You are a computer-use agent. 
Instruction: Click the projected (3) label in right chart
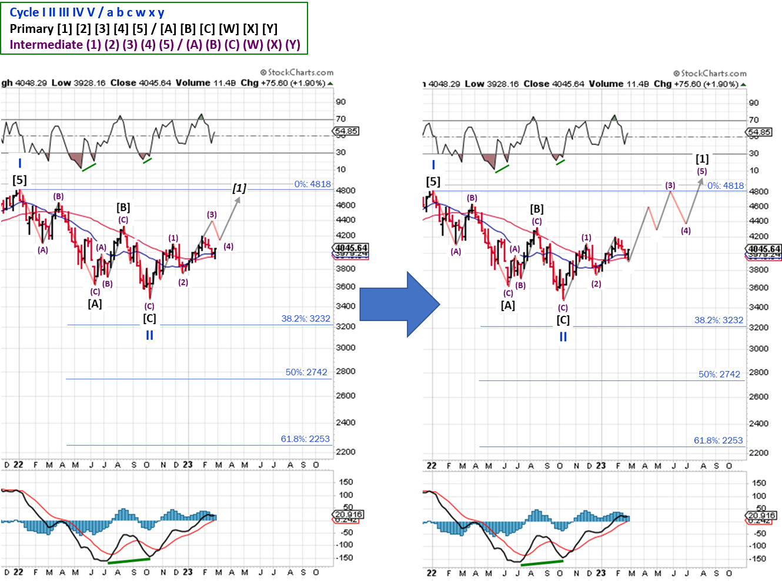click(670, 185)
